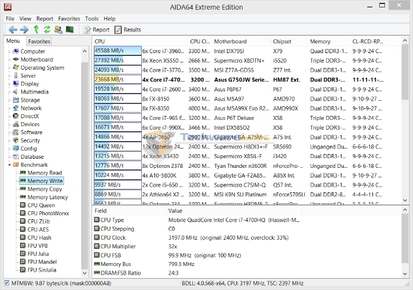This screenshot has width=413, height=290.
Task: Select the 45588 MB/s result bar
Action: (117, 51)
